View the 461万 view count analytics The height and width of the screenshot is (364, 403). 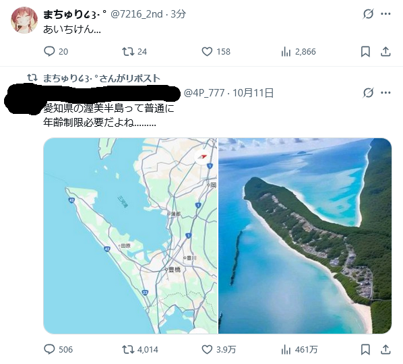pos(299,349)
